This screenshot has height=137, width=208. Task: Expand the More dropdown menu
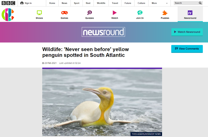(x=159, y=3)
